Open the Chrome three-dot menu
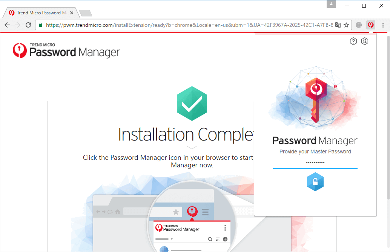Viewport: 390px width, 252px height. click(x=383, y=25)
